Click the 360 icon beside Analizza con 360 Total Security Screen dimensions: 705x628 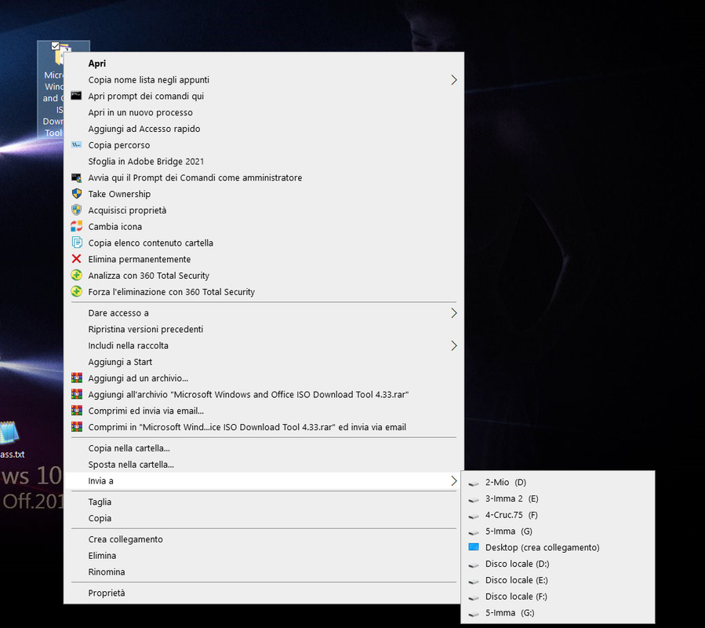76,275
